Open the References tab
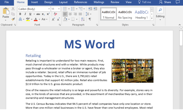 [x=80, y=2]
